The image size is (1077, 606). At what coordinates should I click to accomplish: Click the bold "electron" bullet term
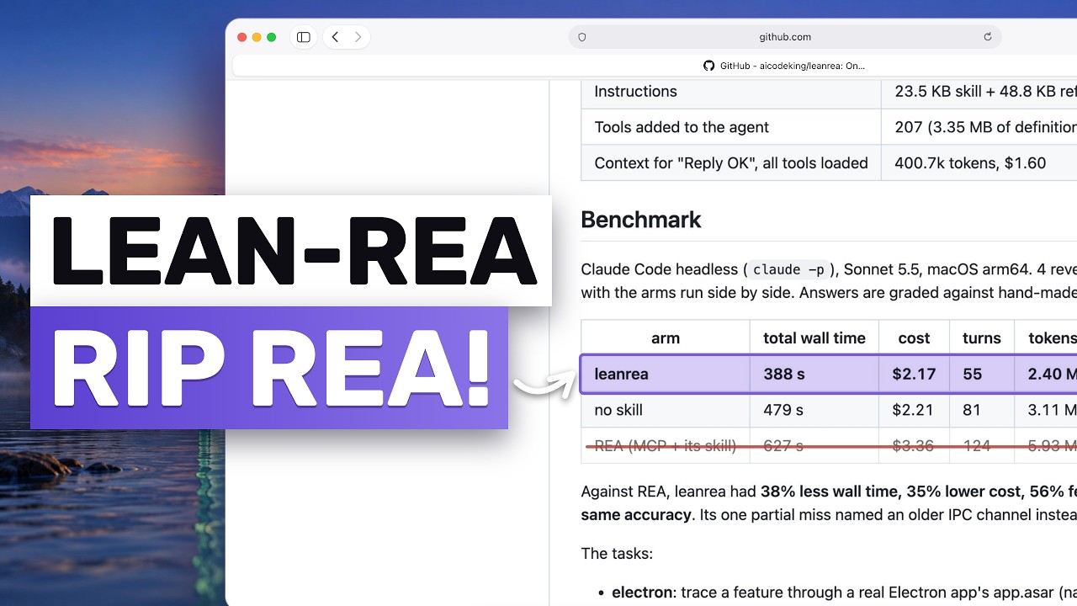pyautogui.click(x=642, y=593)
